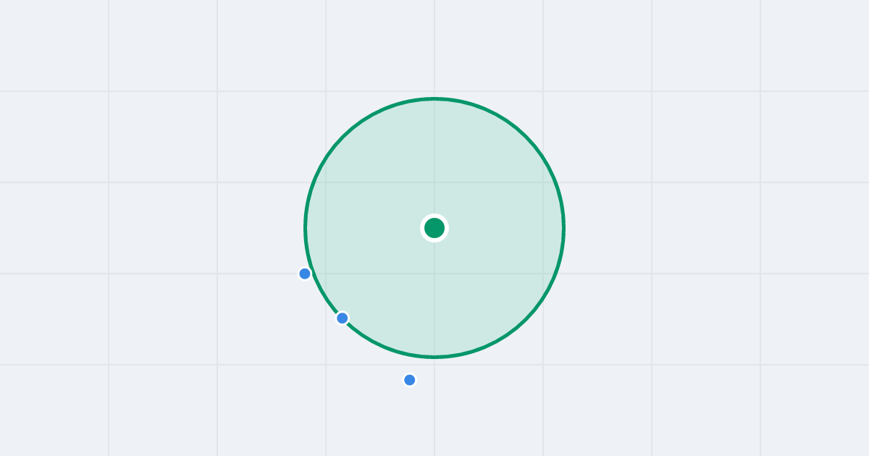This screenshot has height=456, width=869.
Task: Click empty canvas directly above the green circle
Action: [434, 47]
